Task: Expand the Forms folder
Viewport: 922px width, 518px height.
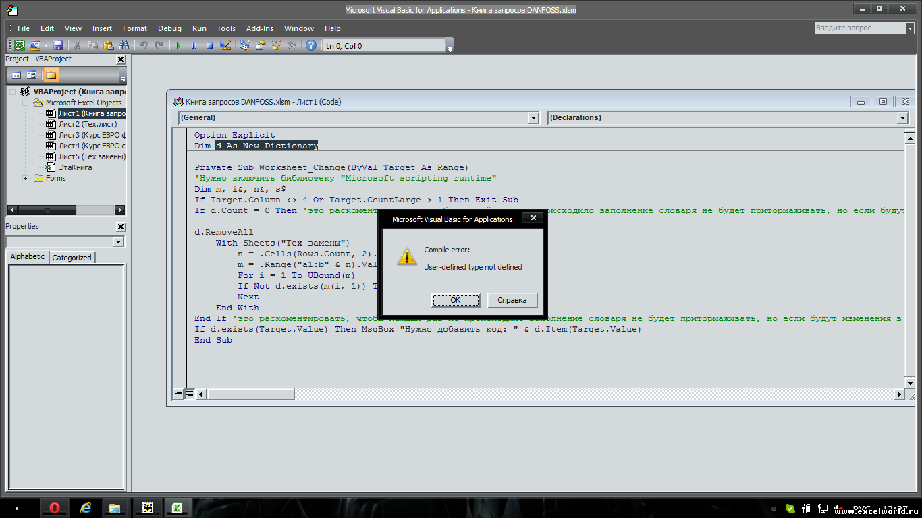Action: tap(26, 178)
